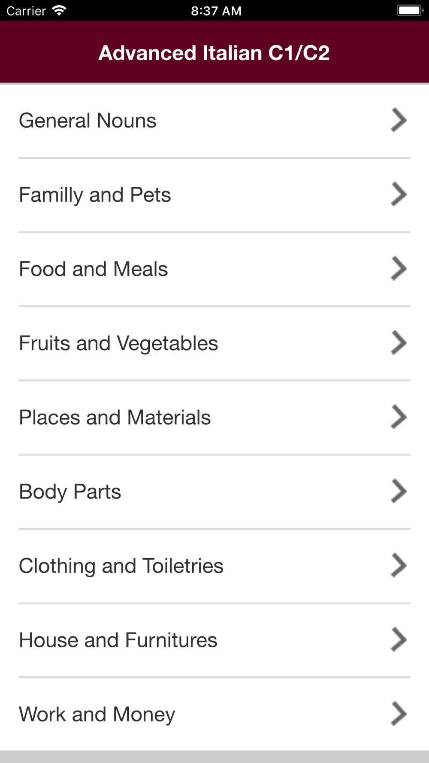Screen dimensions: 429x763
Task: Select the Fruits and Vegetables list item
Action: pyautogui.click(x=214, y=344)
